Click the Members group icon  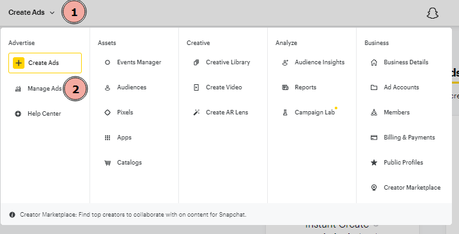[x=374, y=113]
